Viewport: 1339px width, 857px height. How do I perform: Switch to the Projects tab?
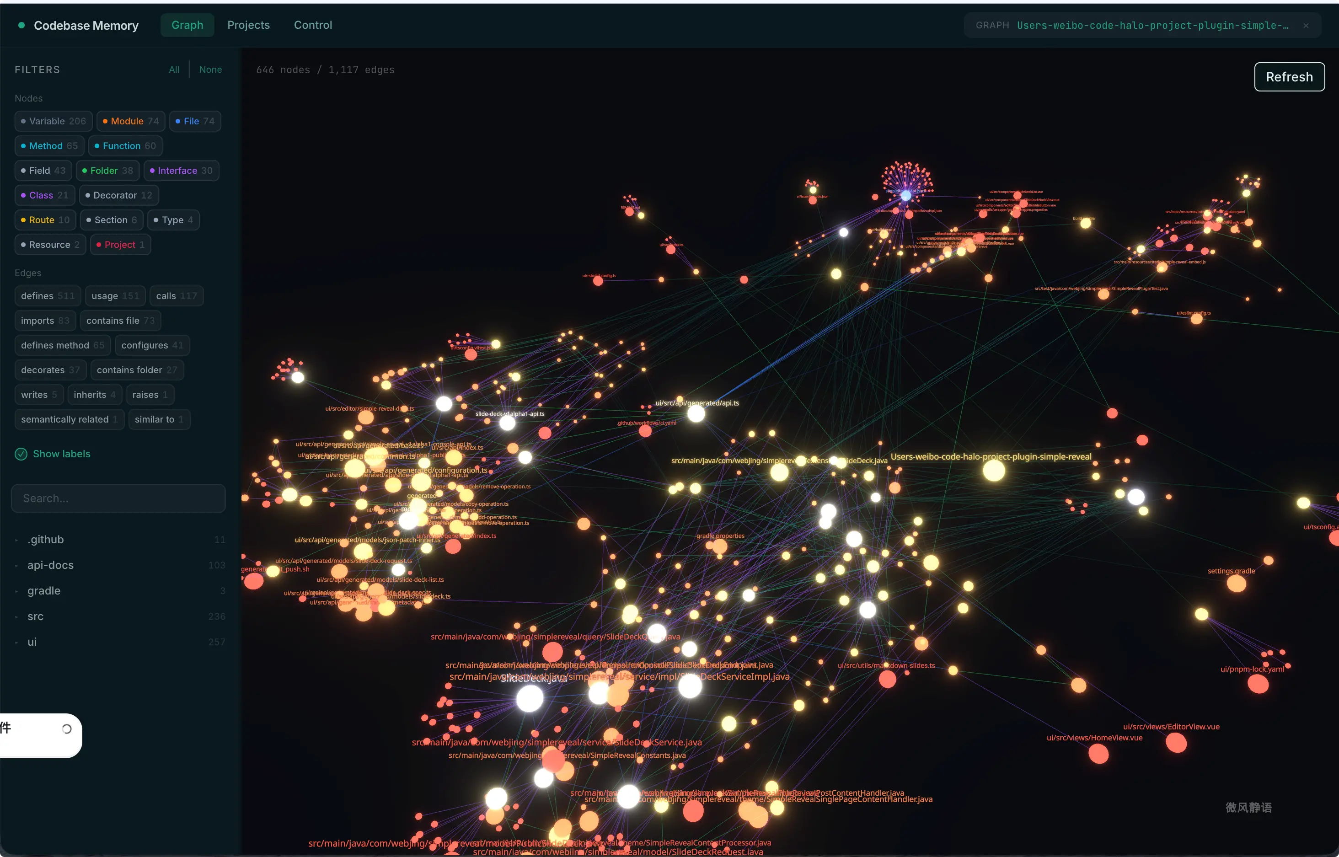point(248,25)
